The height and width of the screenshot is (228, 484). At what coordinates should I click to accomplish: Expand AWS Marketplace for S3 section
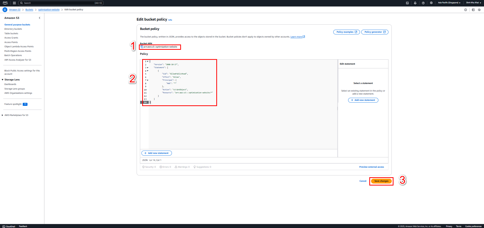pyautogui.click(x=3, y=115)
